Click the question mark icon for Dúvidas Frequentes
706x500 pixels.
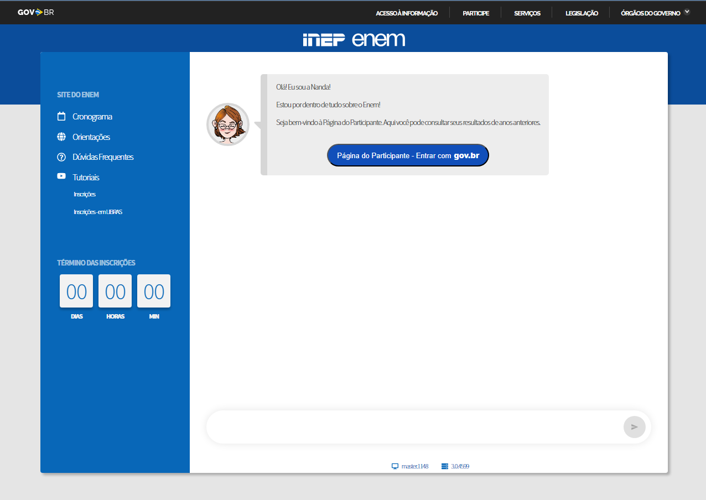61,157
